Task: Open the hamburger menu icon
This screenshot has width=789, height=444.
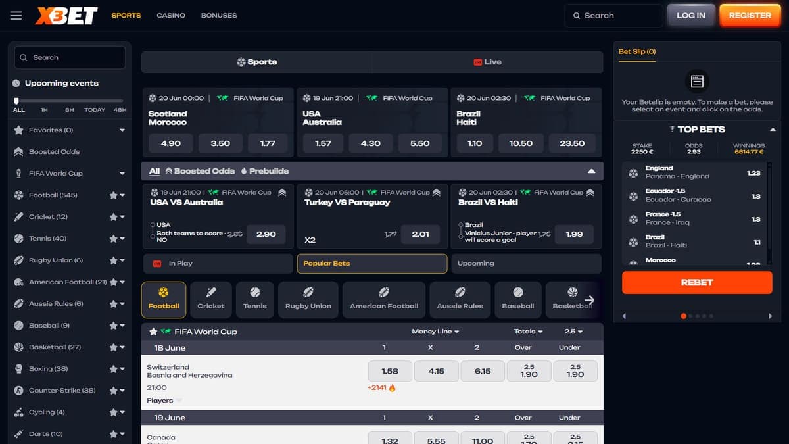Action: [x=16, y=15]
